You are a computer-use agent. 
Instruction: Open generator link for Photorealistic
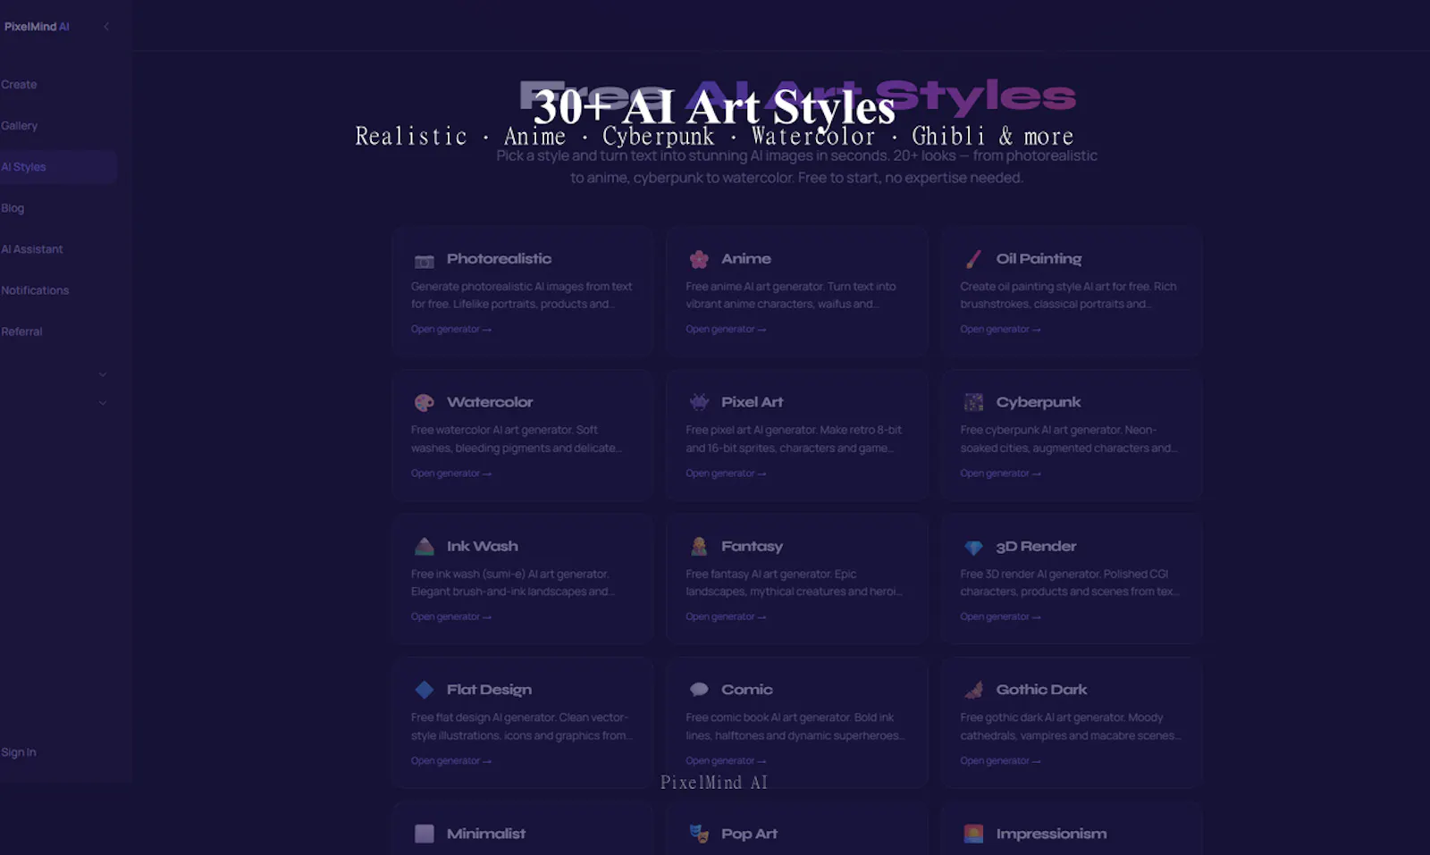coord(451,330)
